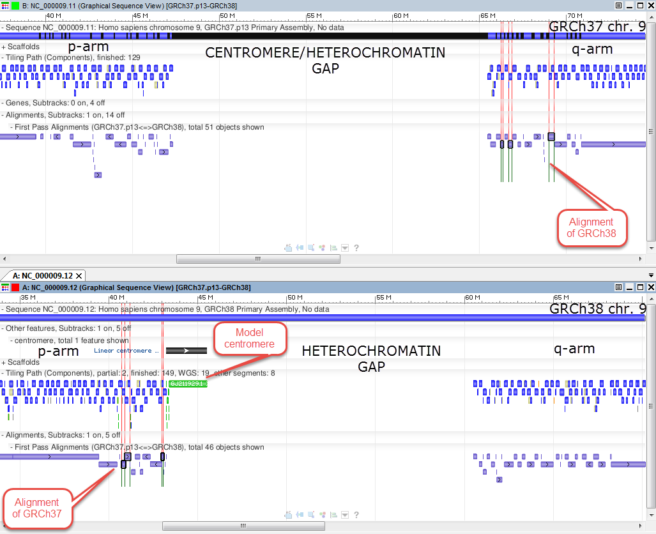Open the help ? icon in the GRCh38 view
This screenshot has height=534, width=656.
[x=356, y=514]
